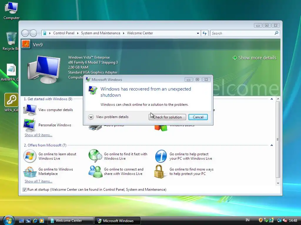The width and height of the screenshot is (301, 225).
Task: Launch Internet Explorer from quick launch
Action: (35, 221)
